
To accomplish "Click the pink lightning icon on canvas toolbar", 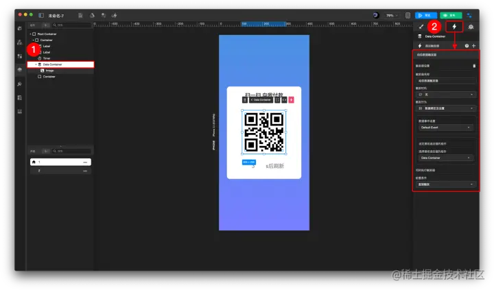I will coord(291,100).
